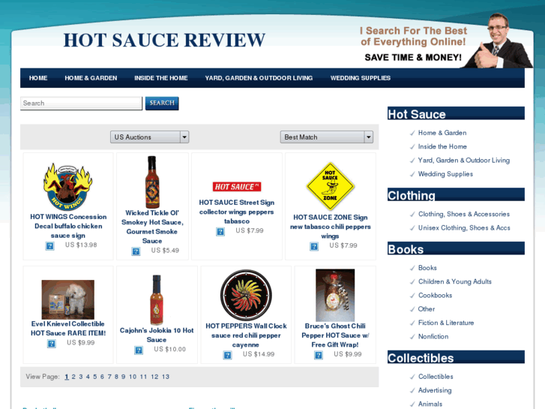Image resolution: width=545 pixels, height=409 pixels.
Task: Click the question-mark icon under Bruce's Ghost Chili Pepper
Action: 319,355
